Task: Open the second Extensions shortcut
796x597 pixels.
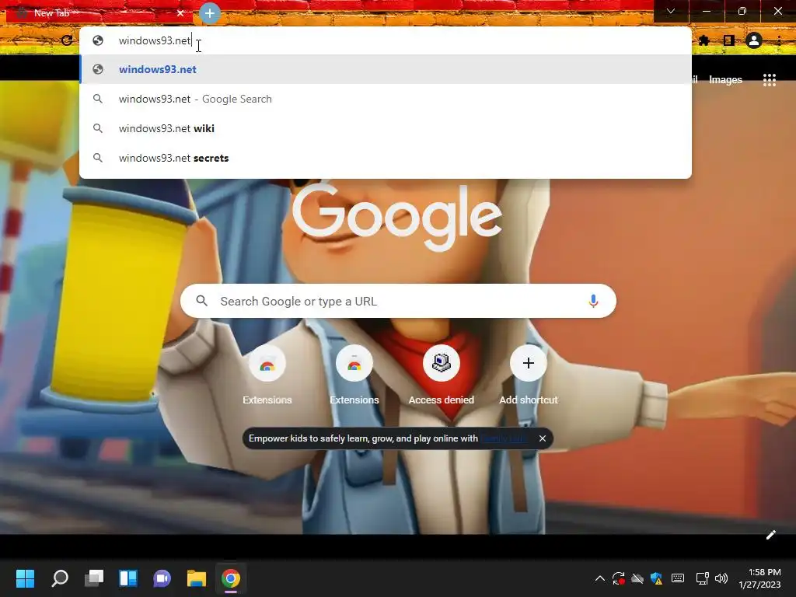Action: point(354,375)
